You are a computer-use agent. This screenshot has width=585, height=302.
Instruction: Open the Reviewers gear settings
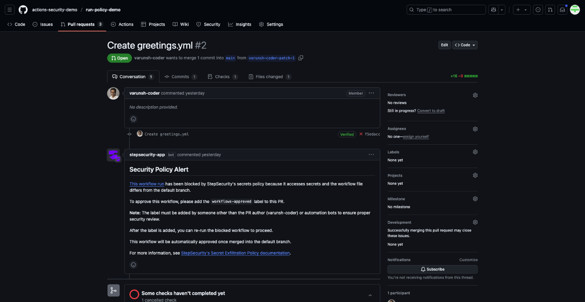(475, 95)
